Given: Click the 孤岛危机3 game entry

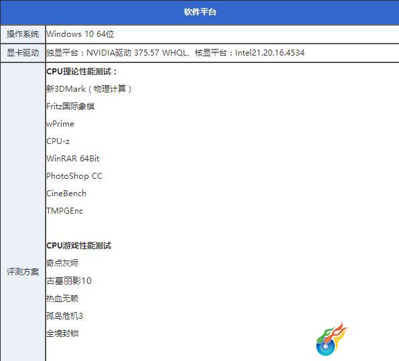Looking at the screenshot, I should point(65,315).
